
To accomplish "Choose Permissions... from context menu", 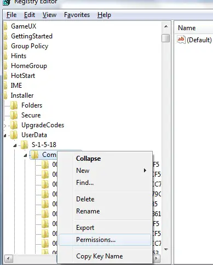I will click(x=105, y=240).
